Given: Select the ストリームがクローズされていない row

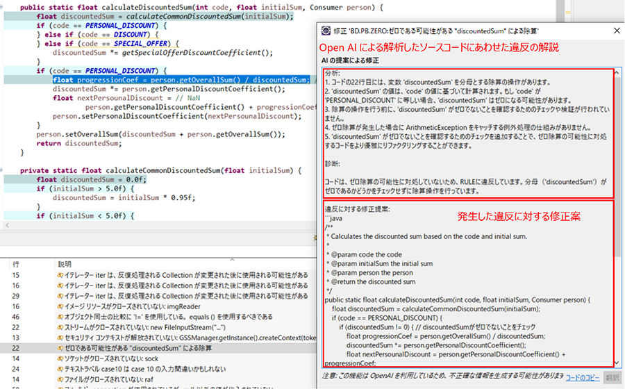Looking at the screenshot, I should [158, 327].
